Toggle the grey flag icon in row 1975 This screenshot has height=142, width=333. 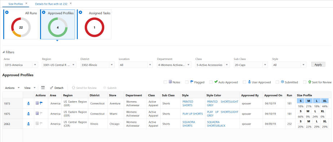click(41, 113)
